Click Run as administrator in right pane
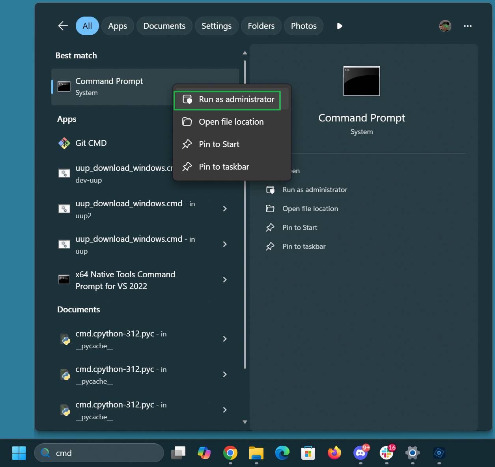Viewport: 495px width, 467px height. [x=314, y=190]
